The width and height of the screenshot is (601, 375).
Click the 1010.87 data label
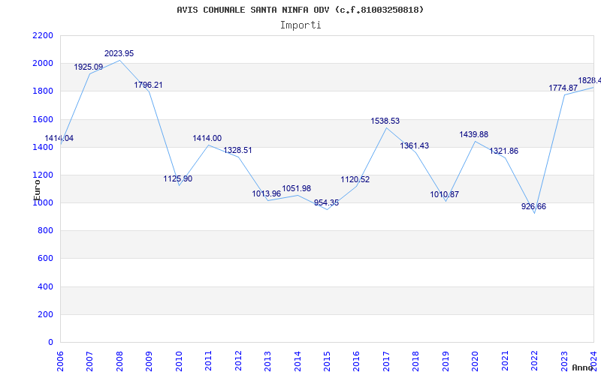point(445,194)
